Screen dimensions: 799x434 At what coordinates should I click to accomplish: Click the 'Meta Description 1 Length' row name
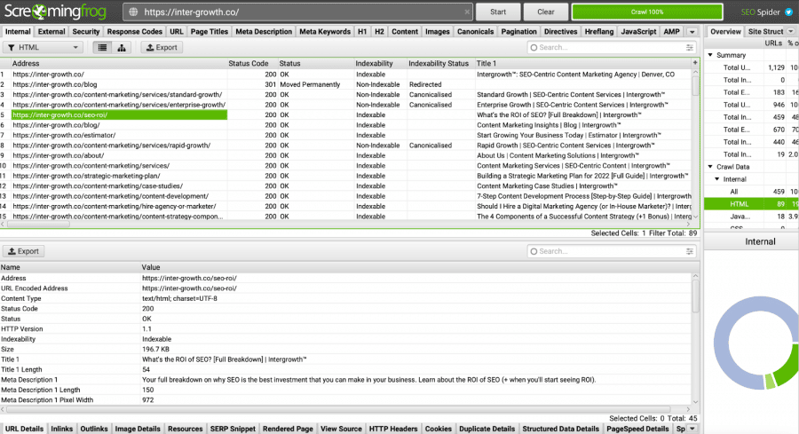40,390
